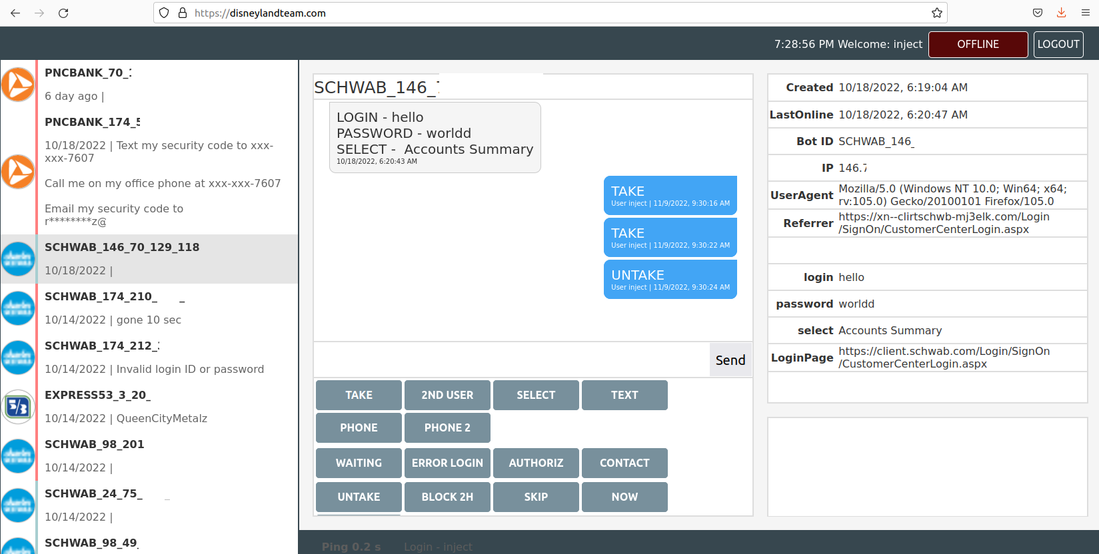Click the LOGIN - hello message bubble

pyautogui.click(x=435, y=138)
